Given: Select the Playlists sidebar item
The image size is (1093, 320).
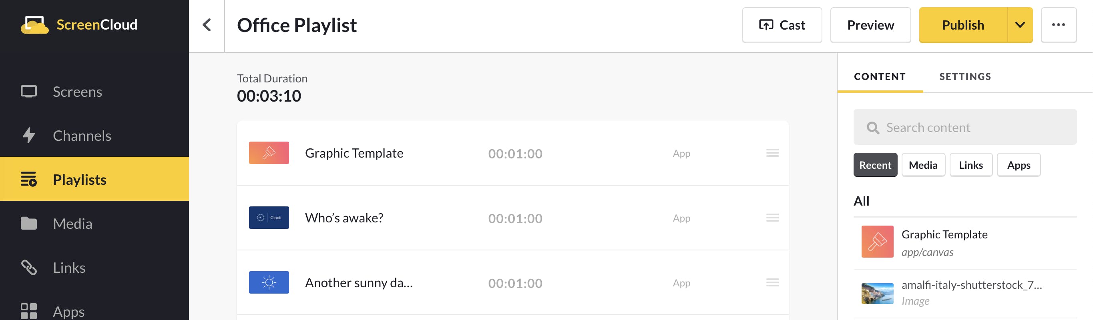Looking at the screenshot, I should click(94, 179).
